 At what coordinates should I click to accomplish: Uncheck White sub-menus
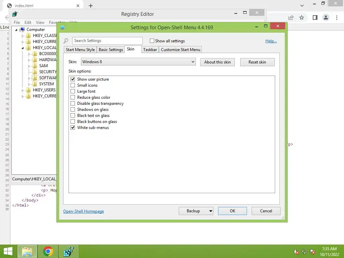[x=73, y=127]
